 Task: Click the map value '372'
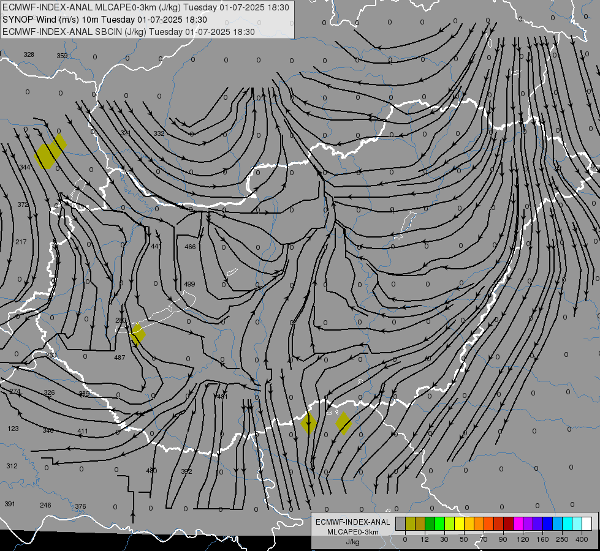[x=23, y=204]
